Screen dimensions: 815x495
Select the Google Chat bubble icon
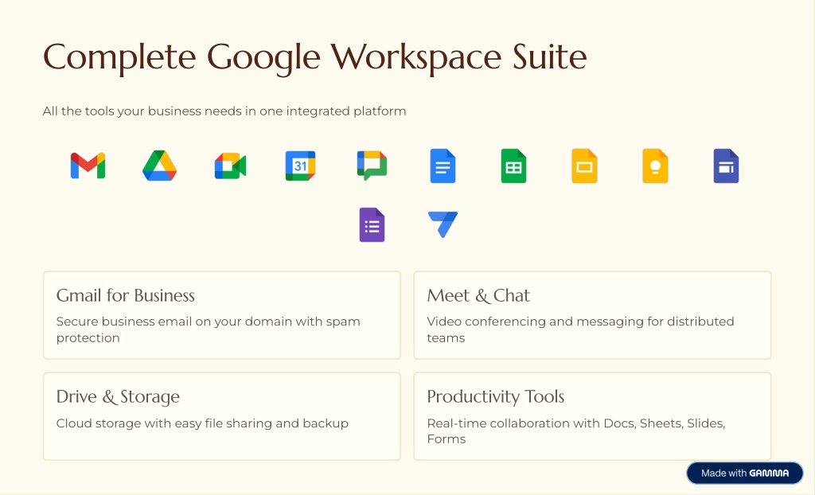pos(372,166)
